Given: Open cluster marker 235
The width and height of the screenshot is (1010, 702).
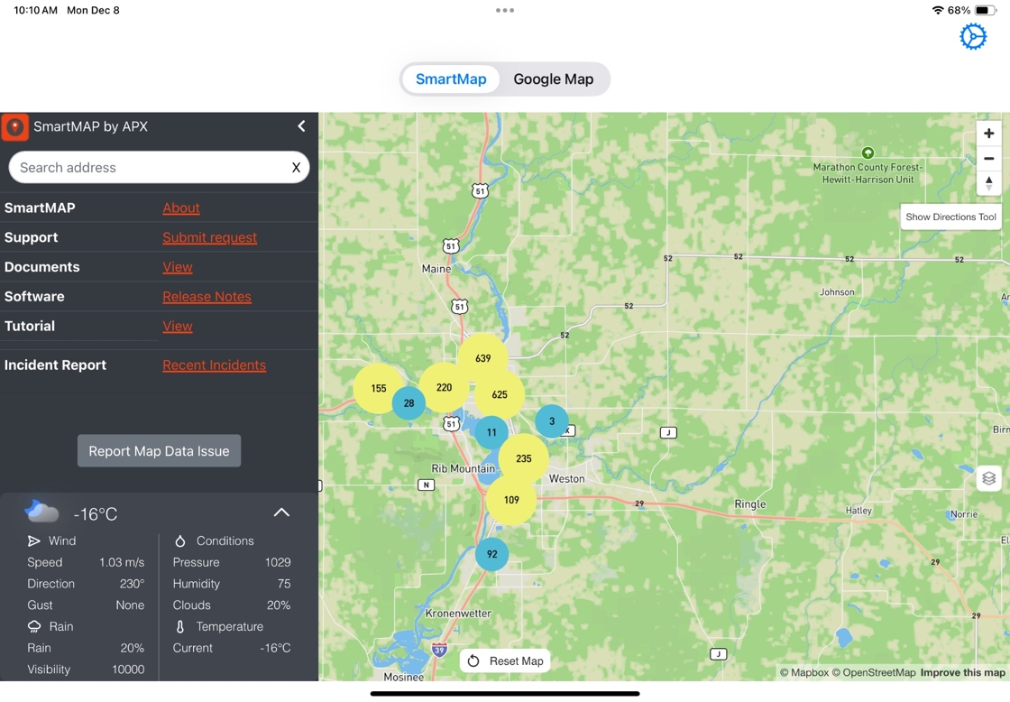Looking at the screenshot, I should (524, 459).
